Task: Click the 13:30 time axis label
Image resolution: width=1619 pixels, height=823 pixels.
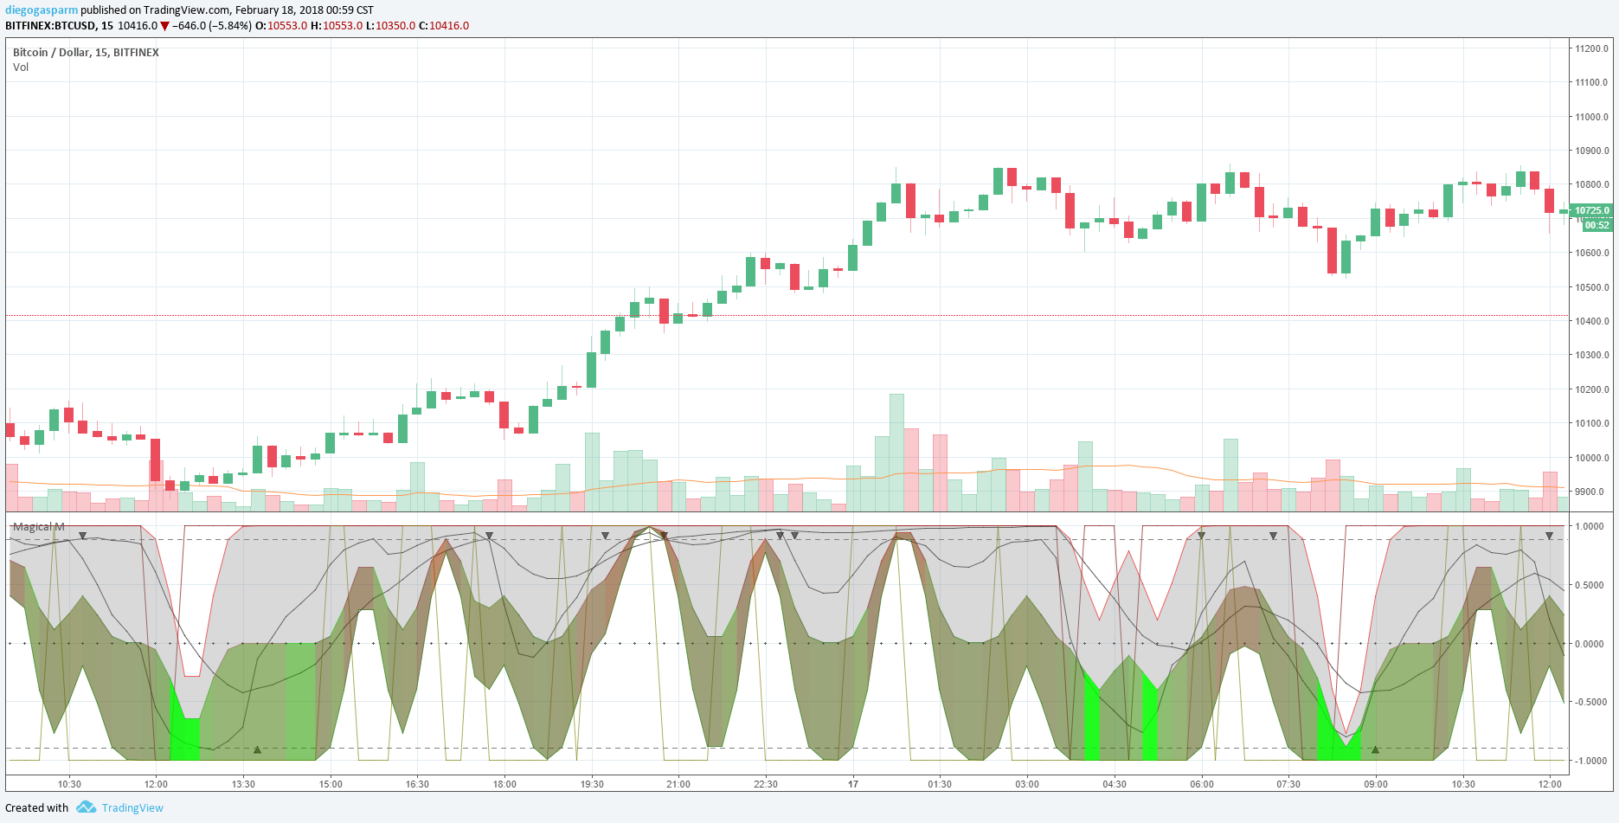Action: point(243,784)
